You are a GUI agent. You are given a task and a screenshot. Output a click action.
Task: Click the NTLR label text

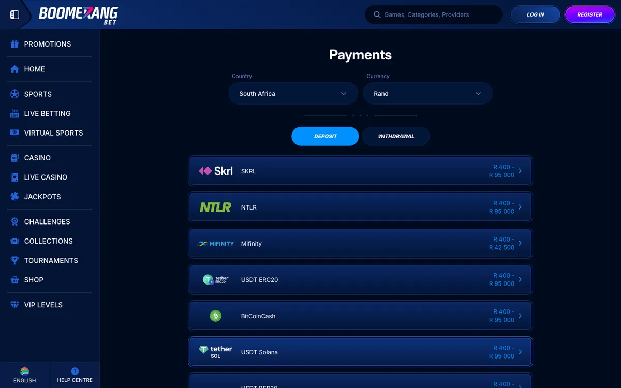point(249,207)
